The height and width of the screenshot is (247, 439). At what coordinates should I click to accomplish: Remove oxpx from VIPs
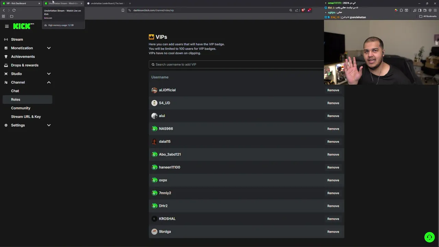tap(333, 180)
